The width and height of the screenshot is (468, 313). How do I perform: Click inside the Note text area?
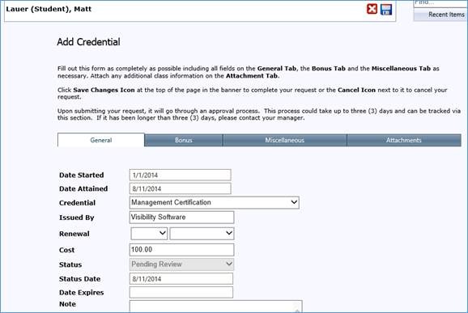coord(216,307)
